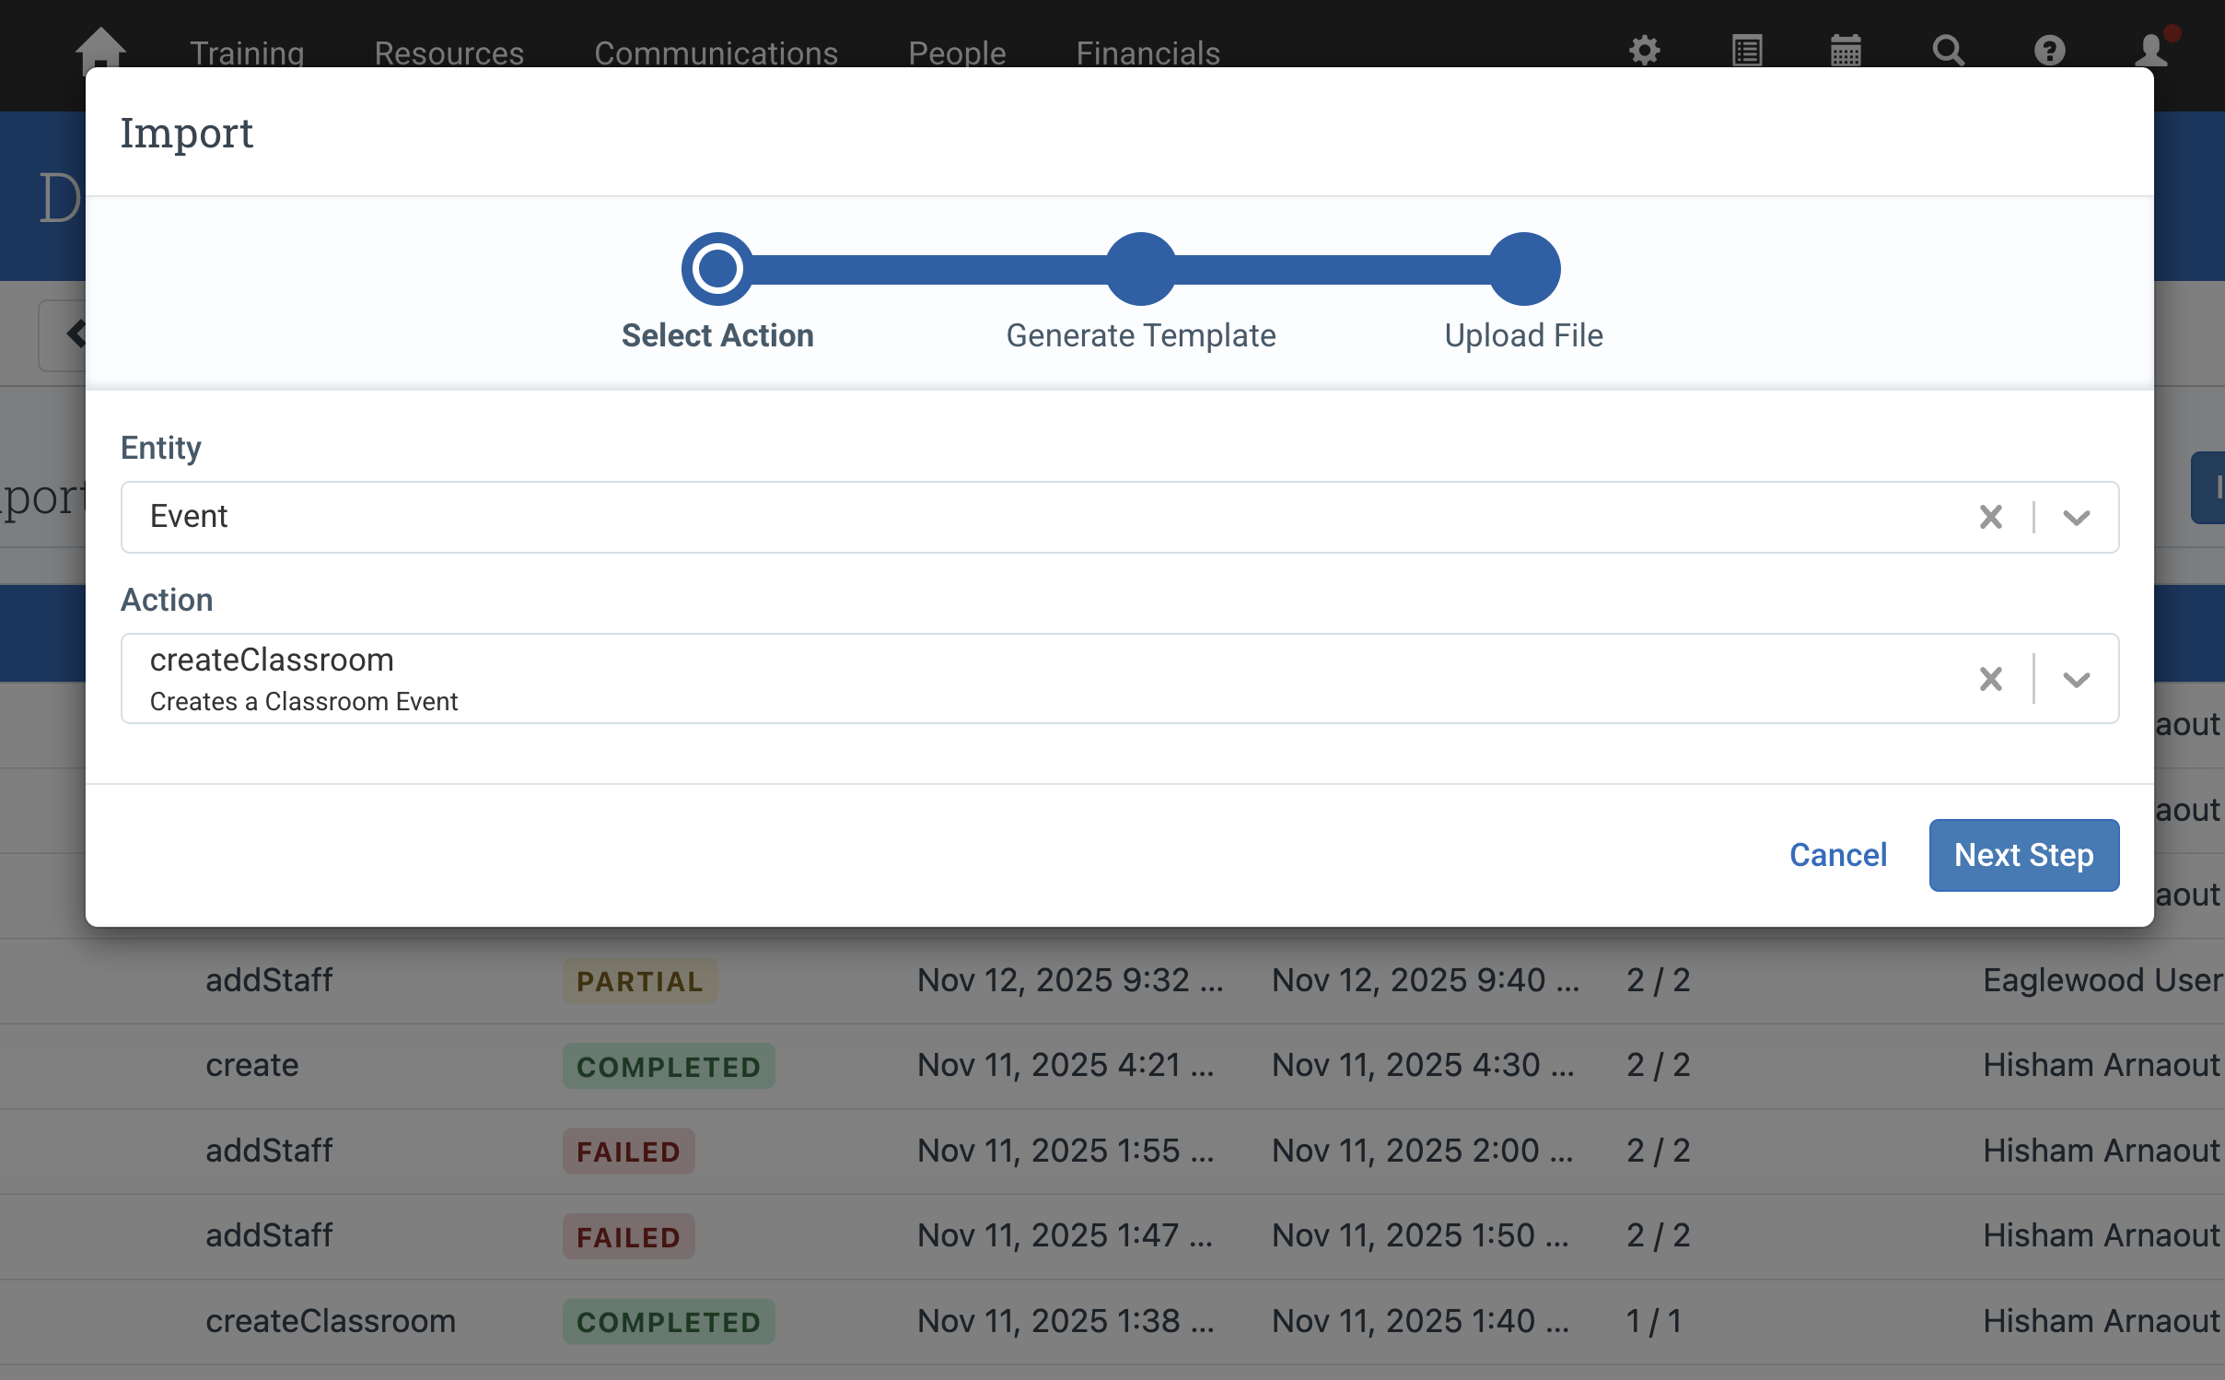Clear the createClassroom action selection
The image size is (2225, 1380).
coord(1991,678)
